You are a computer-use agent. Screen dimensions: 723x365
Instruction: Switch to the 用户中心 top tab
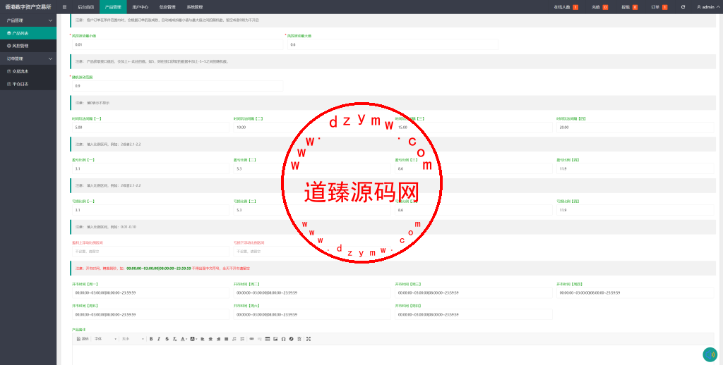[x=141, y=7]
